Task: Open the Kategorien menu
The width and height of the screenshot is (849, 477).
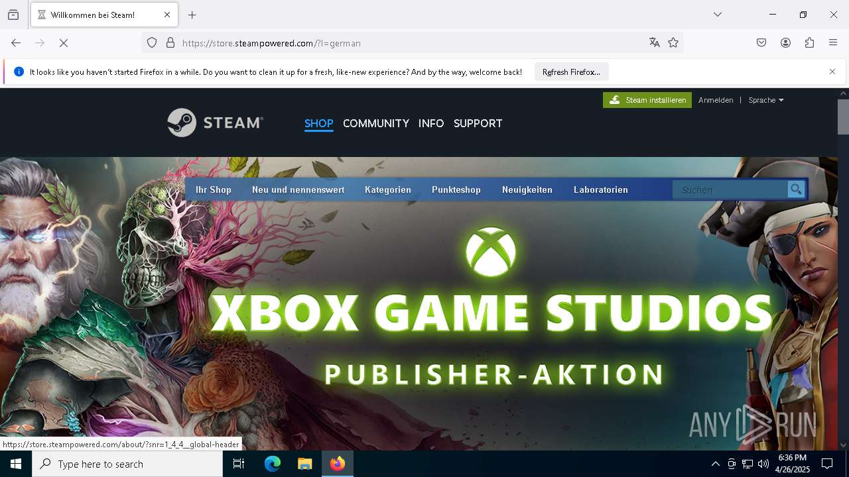Action: click(388, 189)
